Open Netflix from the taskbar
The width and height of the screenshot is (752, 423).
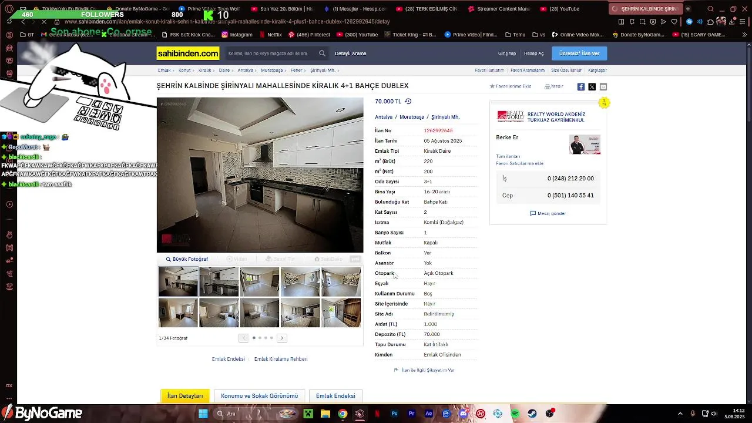[377, 414]
